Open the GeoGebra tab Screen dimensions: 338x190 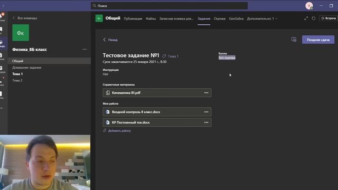(236, 19)
